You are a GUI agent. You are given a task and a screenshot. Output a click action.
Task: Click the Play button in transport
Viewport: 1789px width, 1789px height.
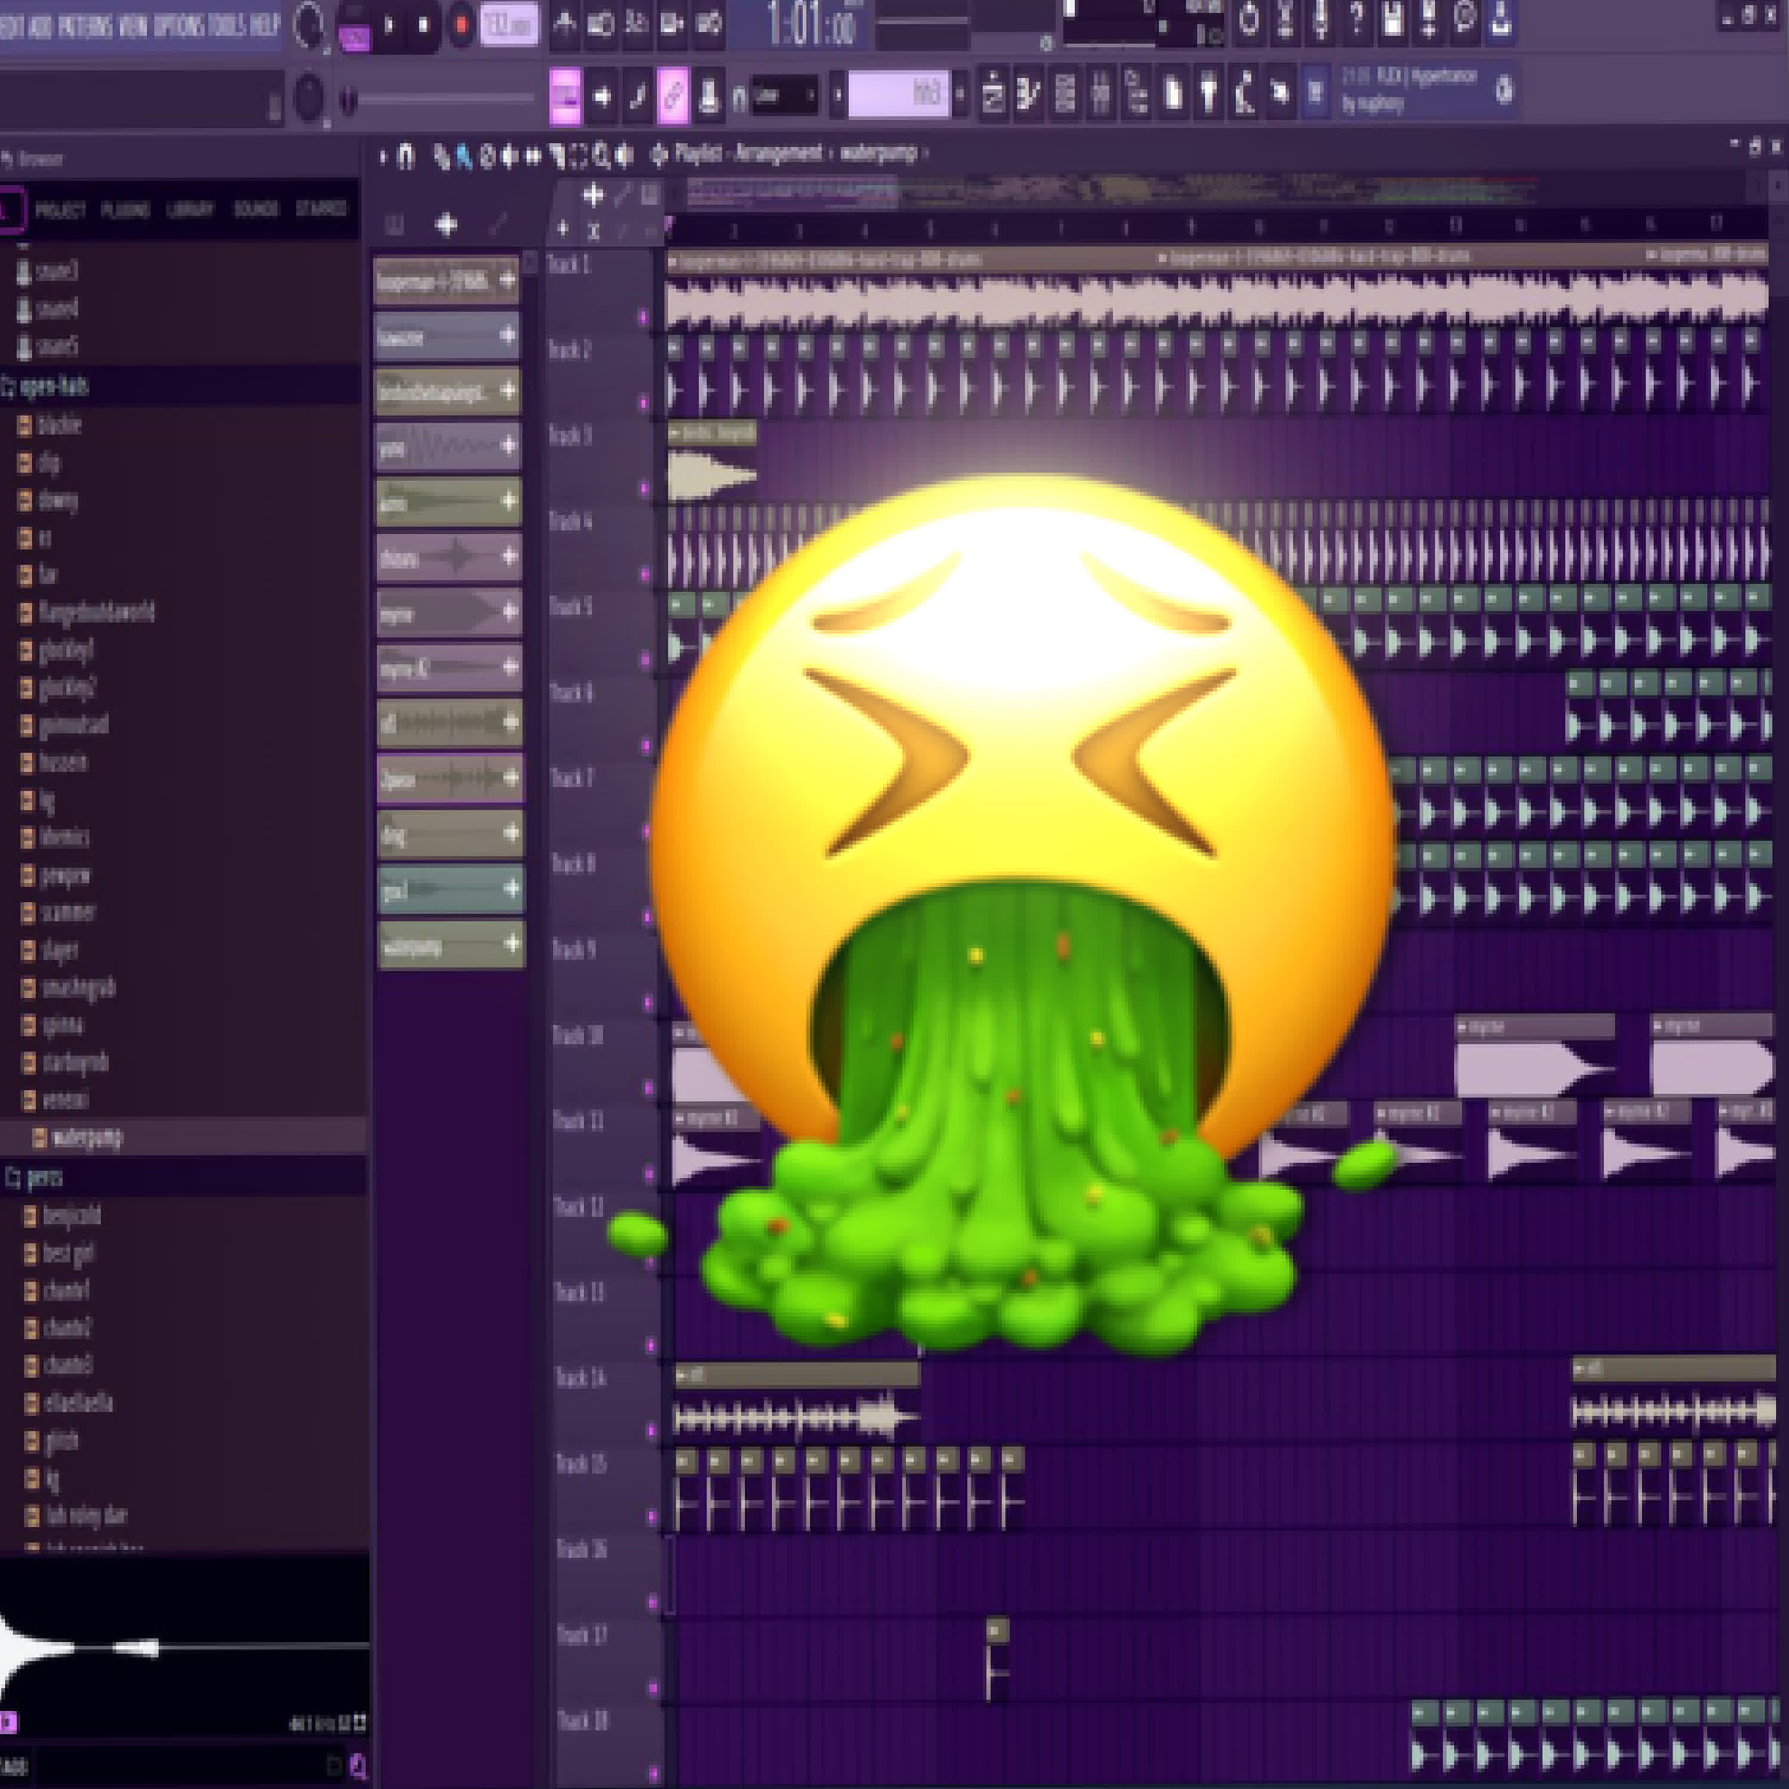coord(389,25)
